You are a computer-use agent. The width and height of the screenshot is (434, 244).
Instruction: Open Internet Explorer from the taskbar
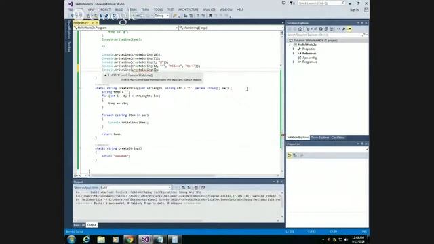(86, 239)
